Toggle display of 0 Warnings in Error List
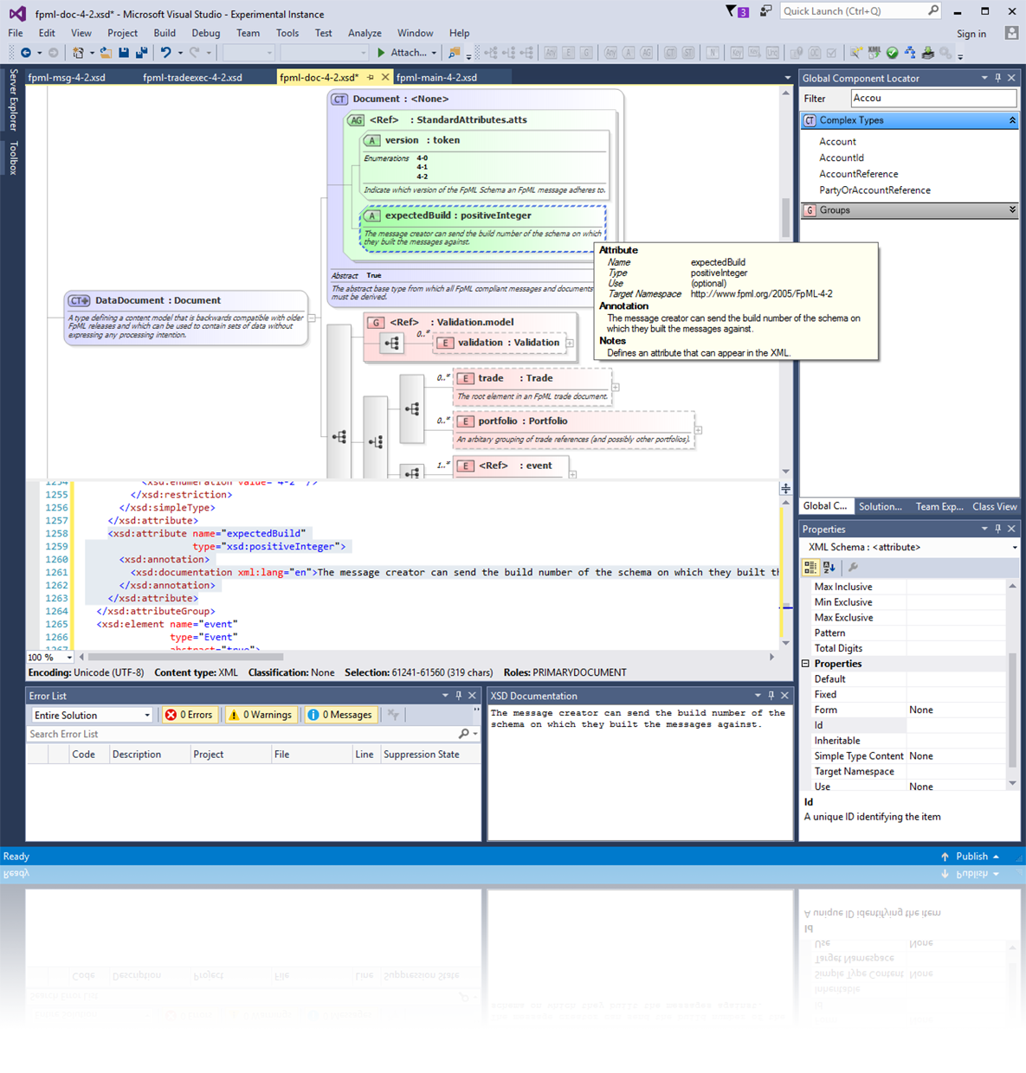The width and height of the screenshot is (1026, 1073). [x=261, y=714]
